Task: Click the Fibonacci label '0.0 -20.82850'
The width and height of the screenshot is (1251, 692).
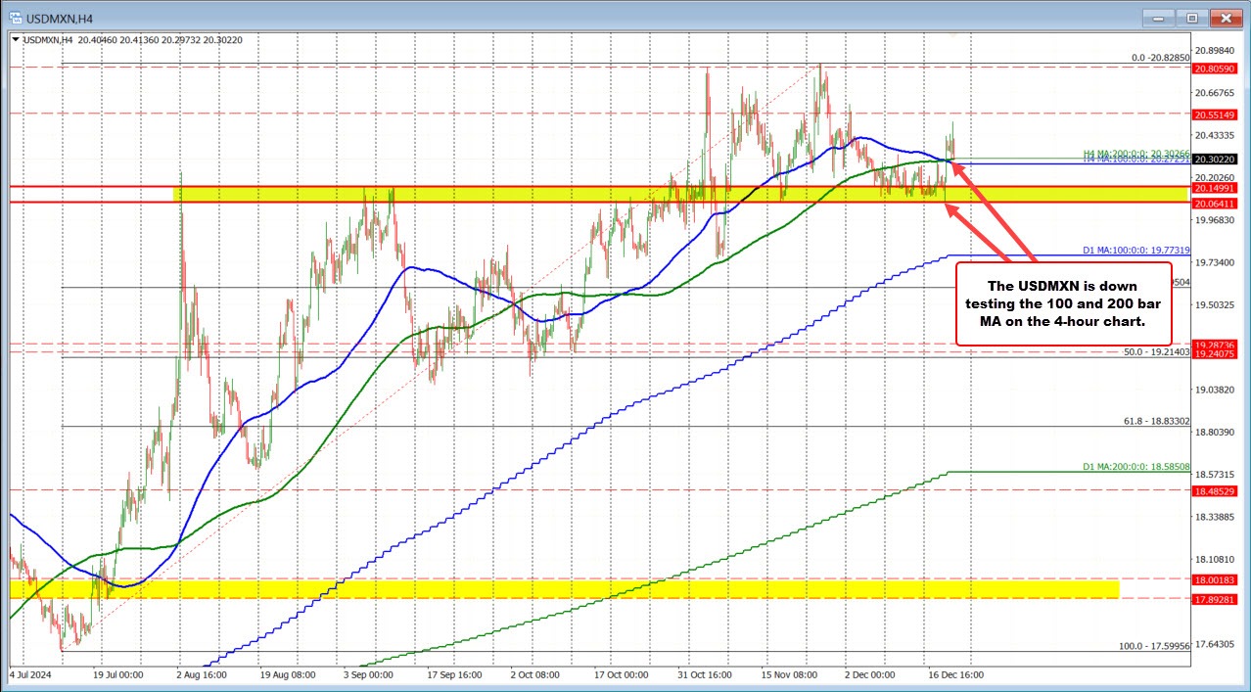Action: (1160, 58)
